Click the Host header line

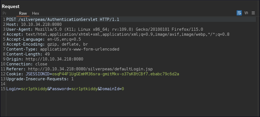click(x=34, y=24)
